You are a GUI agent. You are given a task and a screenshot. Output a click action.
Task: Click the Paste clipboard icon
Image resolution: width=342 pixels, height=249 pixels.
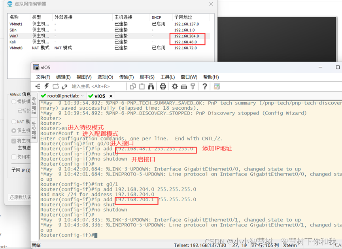[142, 86]
